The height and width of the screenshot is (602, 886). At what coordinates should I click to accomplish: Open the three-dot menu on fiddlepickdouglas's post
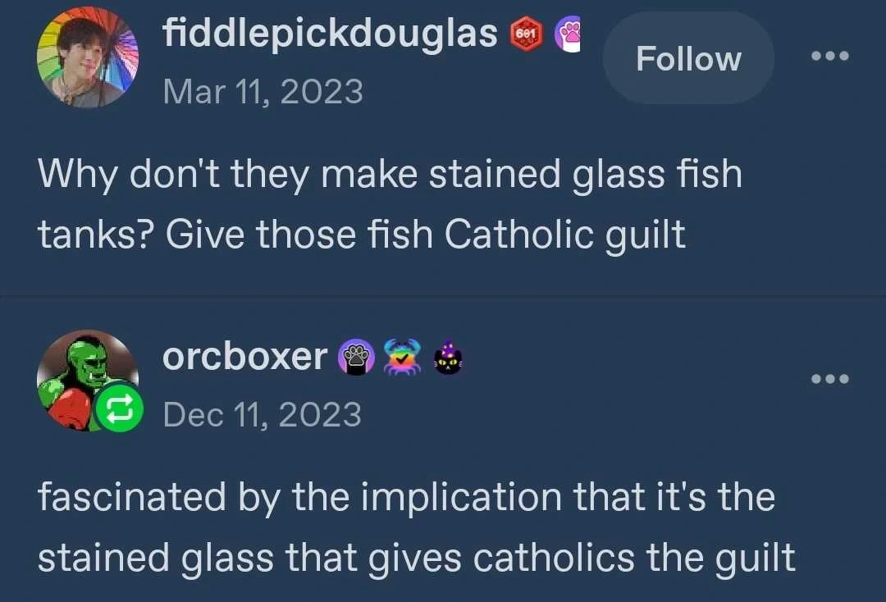click(829, 57)
